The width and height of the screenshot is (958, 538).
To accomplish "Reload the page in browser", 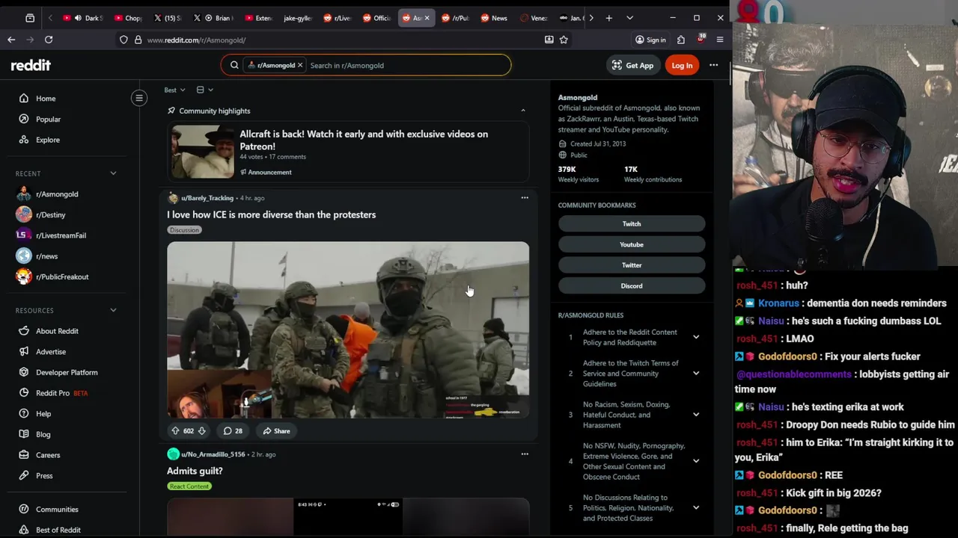I will coord(49,40).
